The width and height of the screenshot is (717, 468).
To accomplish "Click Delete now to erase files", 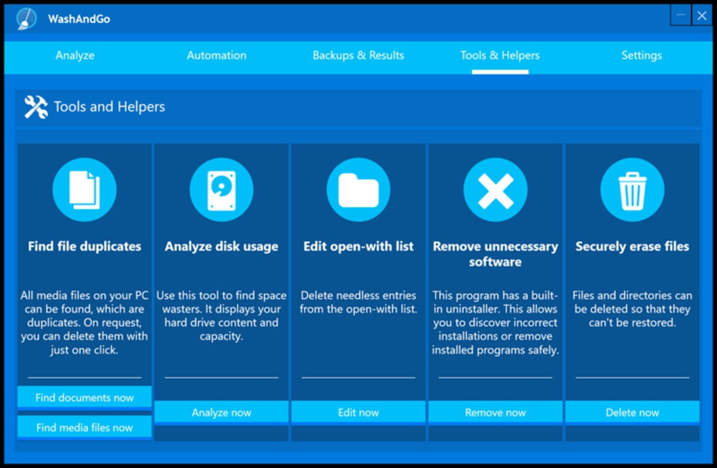I will tap(633, 412).
